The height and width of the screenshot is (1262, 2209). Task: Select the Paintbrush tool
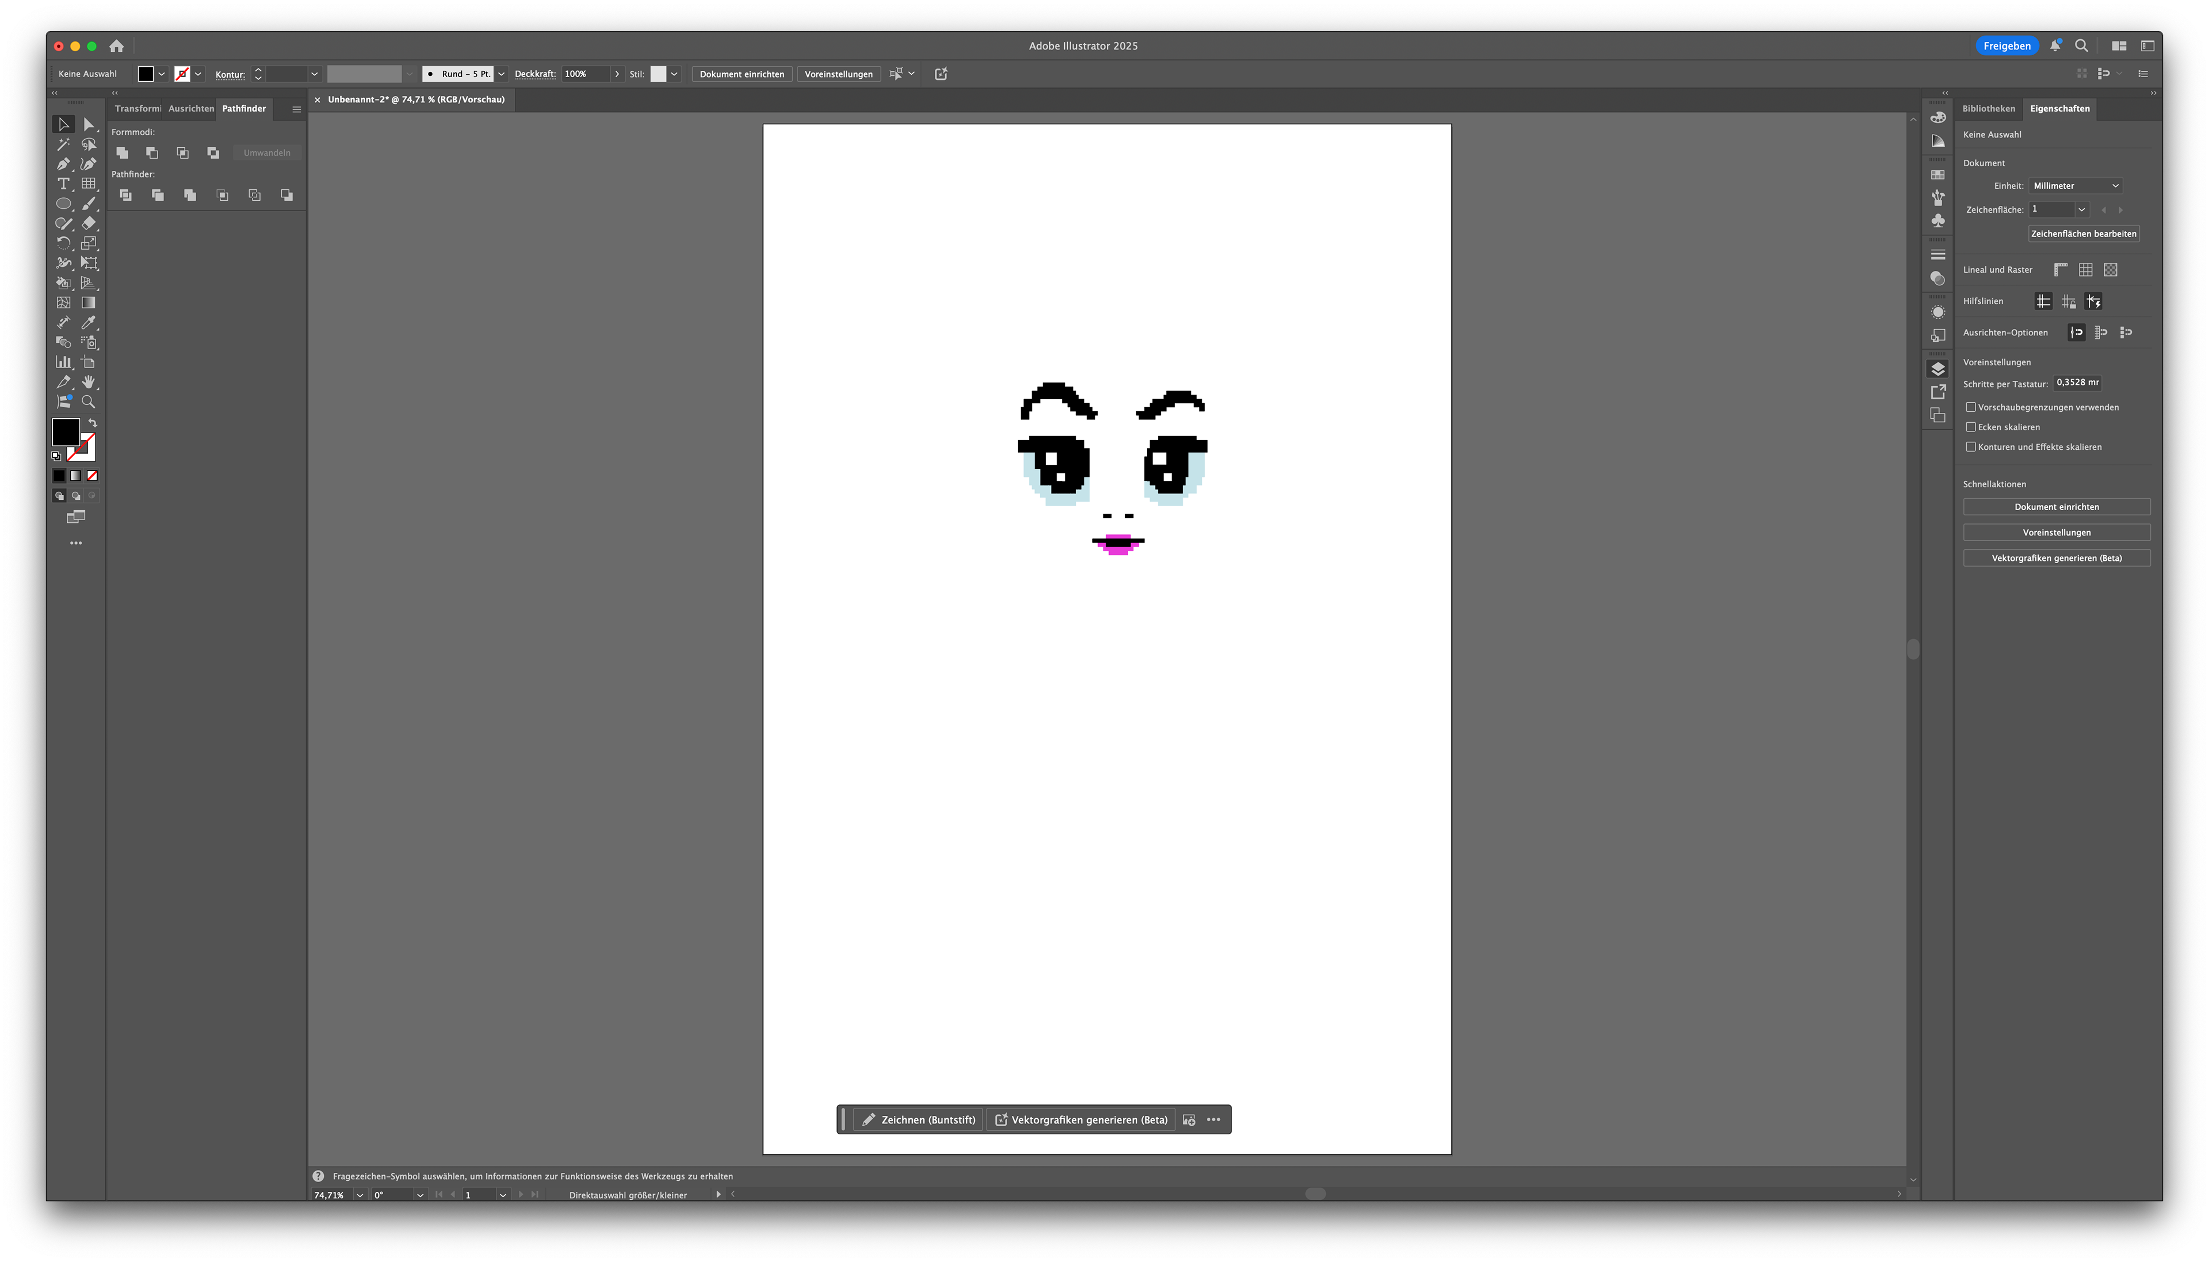point(89,204)
